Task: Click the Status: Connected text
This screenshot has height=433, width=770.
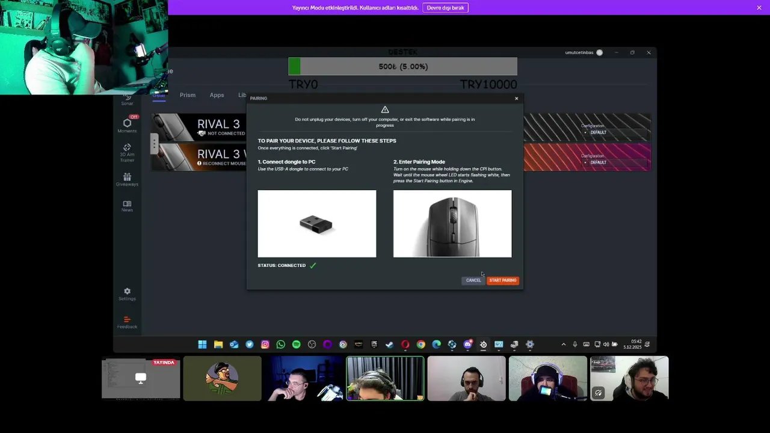Action: point(282,265)
